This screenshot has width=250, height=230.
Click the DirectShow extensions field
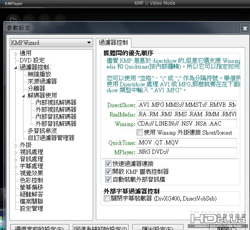(187, 105)
